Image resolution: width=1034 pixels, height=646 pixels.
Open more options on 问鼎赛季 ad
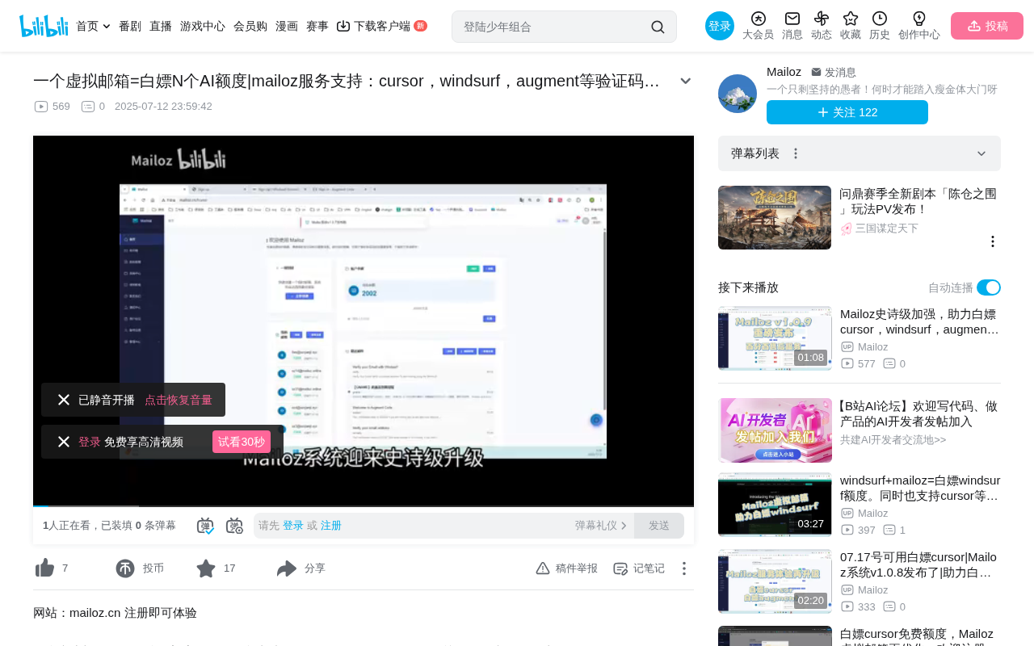tap(993, 241)
